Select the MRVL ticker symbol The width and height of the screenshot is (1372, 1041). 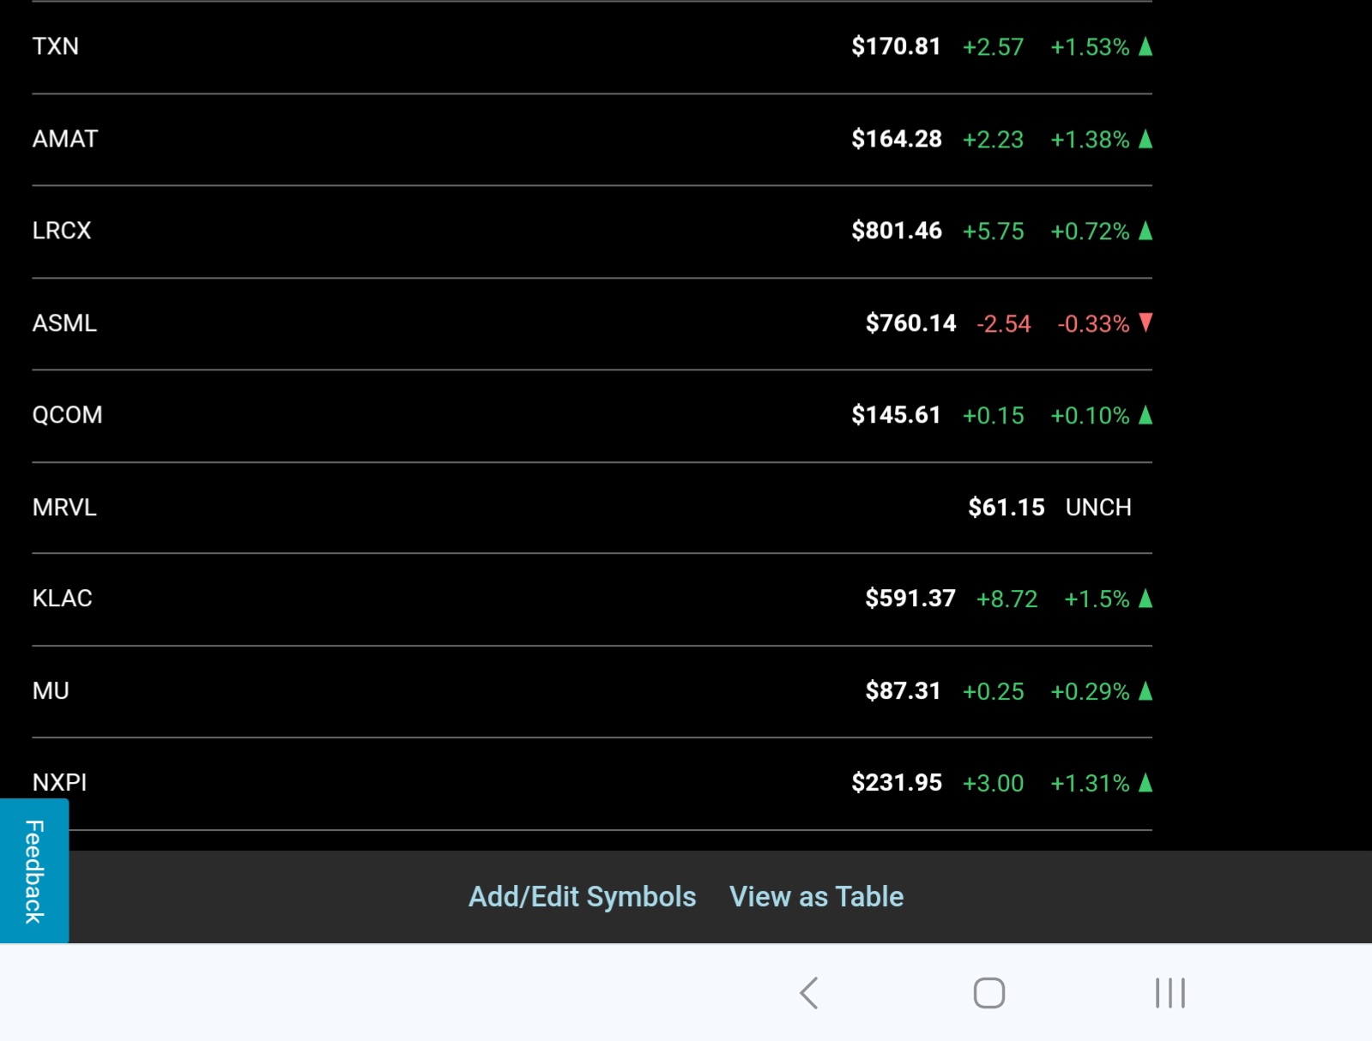64,508
